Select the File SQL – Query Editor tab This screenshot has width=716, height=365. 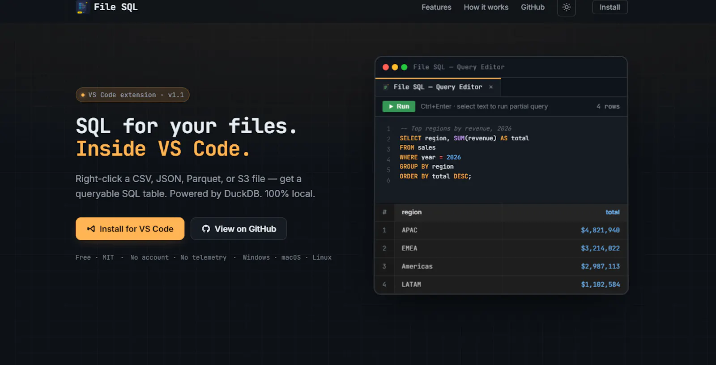[438, 87]
